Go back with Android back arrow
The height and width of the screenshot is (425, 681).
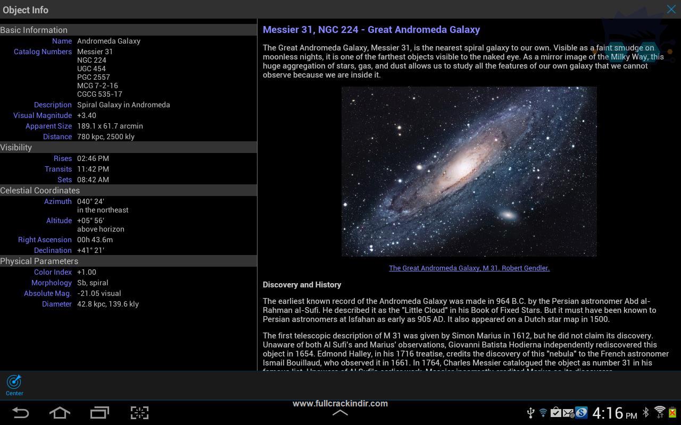tap(20, 412)
